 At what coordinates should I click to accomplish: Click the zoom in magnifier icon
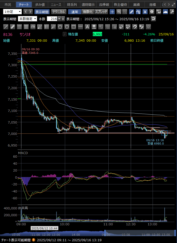[x=119, y=12]
